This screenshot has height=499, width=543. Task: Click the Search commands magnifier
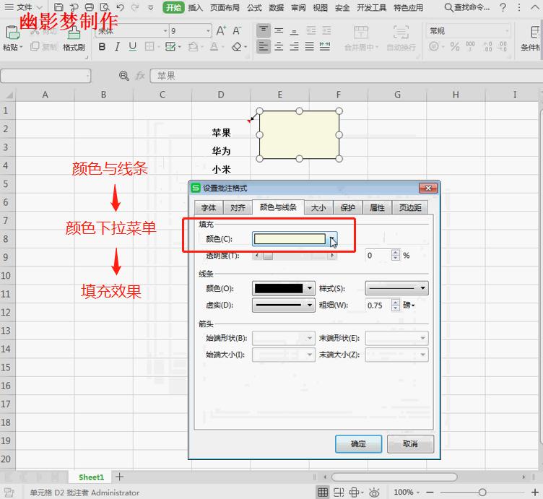tap(448, 7)
